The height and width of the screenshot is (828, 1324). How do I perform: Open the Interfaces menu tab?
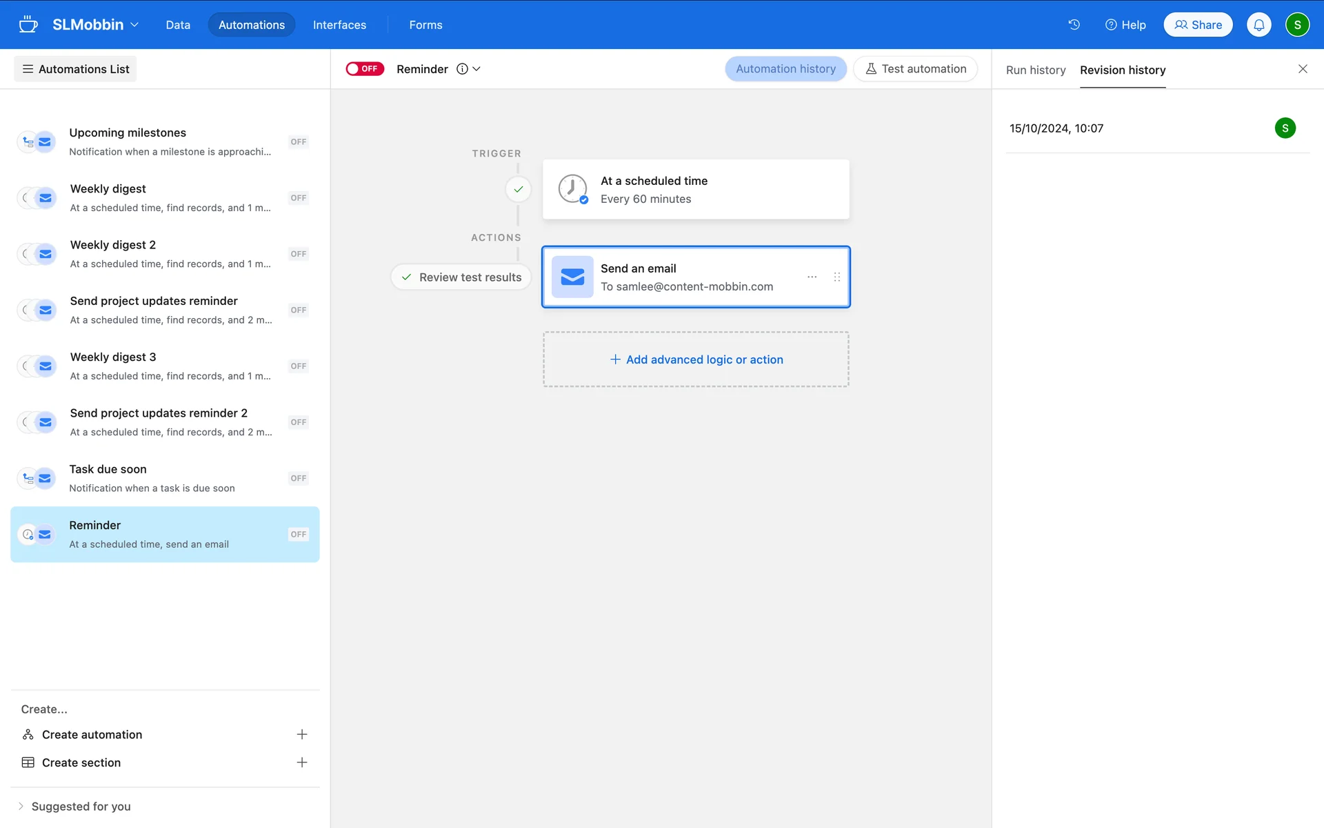pyautogui.click(x=339, y=25)
